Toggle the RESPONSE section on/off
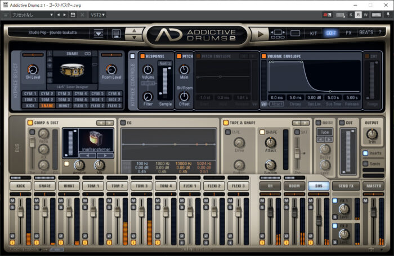The width and height of the screenshot is (394, 256). click(x=142, y=56)
